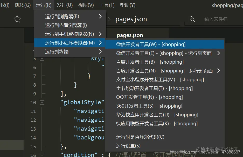Click the "condition" key in code
243x157 pixels.
[79, 154]
